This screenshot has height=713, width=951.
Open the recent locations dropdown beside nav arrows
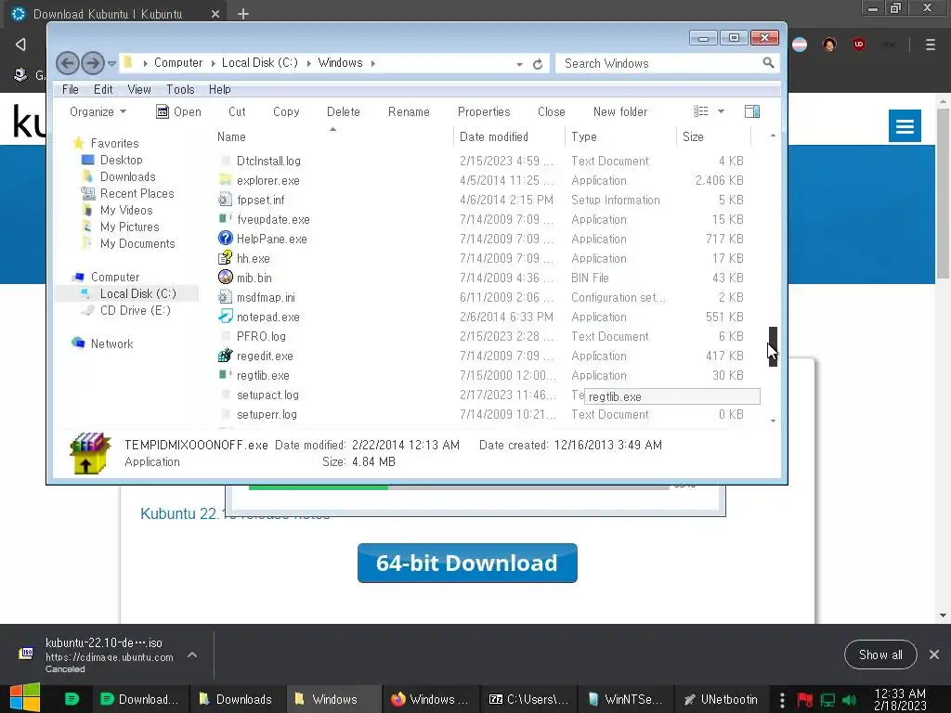pos(111,63)
